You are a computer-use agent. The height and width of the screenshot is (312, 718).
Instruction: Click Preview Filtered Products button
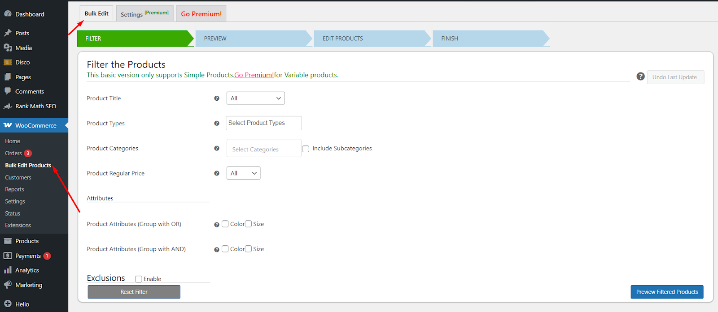pyautogui.click(x=667, y=292)
